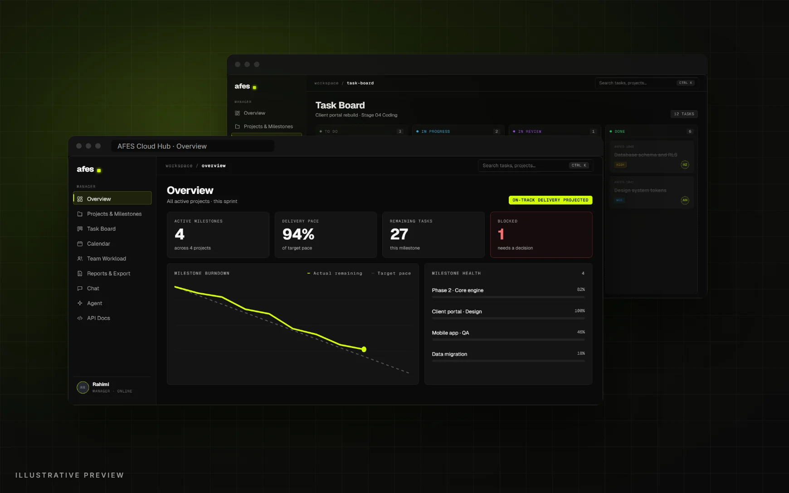Click the Overview grid icon in front sidebar
Image resolution: width=789 pixels, height=493 pixels.
[x=80, y=199]
